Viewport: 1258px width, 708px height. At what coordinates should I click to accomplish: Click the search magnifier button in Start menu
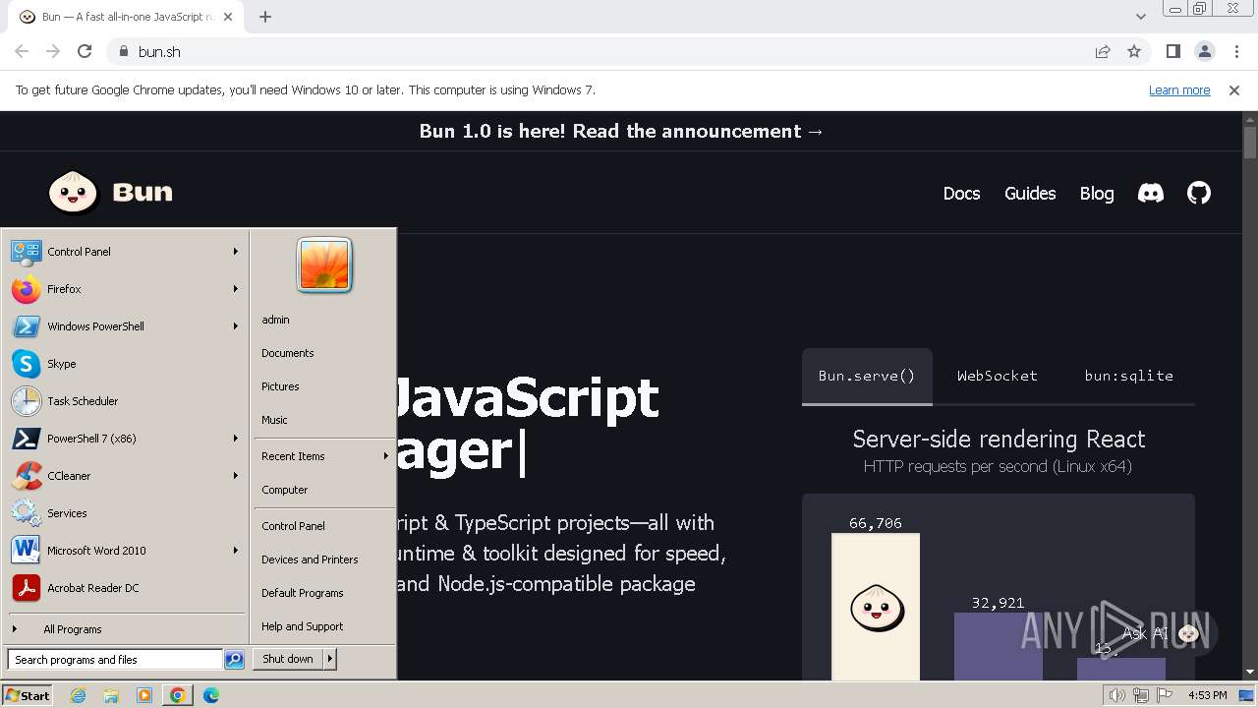click(x=234, y=660)
